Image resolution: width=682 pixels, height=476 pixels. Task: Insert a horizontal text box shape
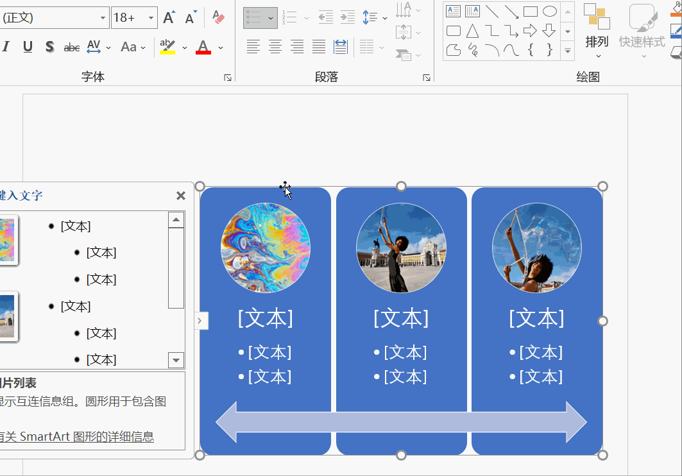coord(454,11)
